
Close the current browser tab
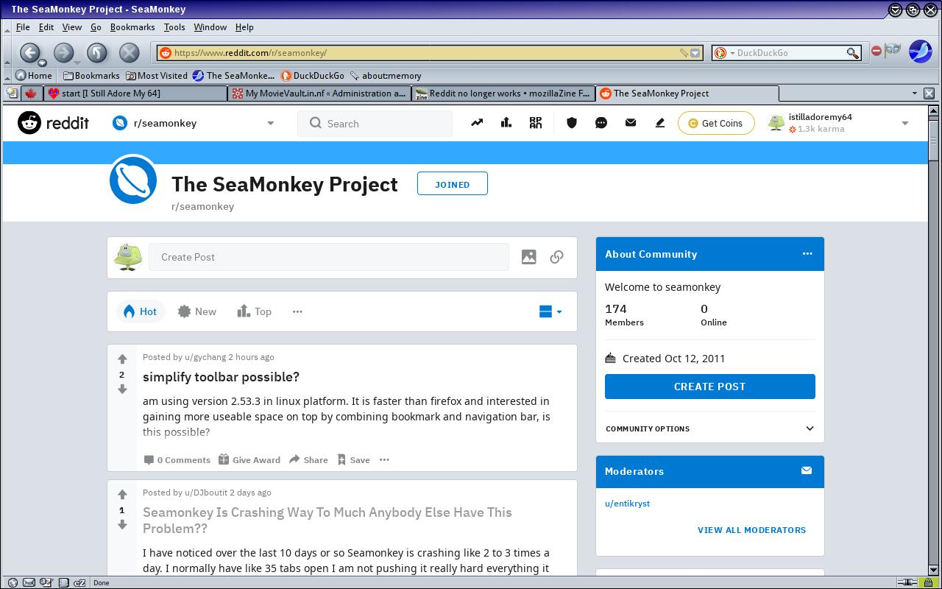(x=929, y=94)
